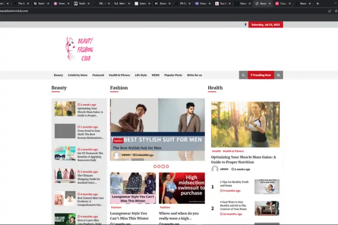Switch to the Deco browser tab
338x225 pixels.
(x=243, y=3)
